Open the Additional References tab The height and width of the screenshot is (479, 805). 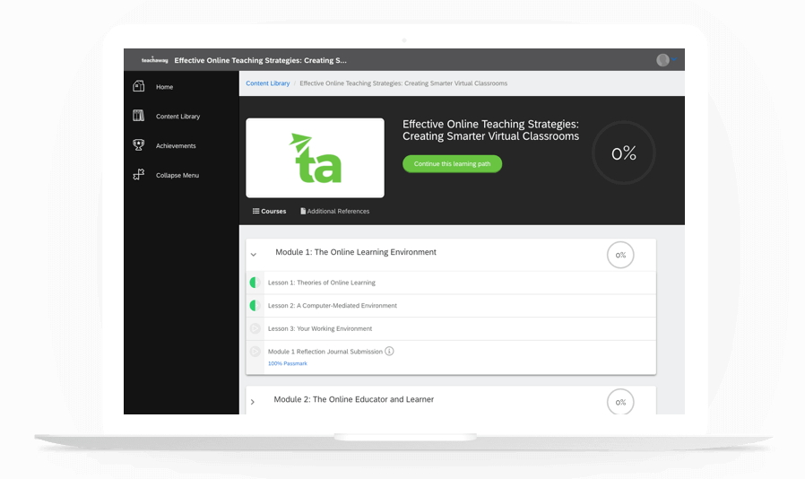point(334,212)
